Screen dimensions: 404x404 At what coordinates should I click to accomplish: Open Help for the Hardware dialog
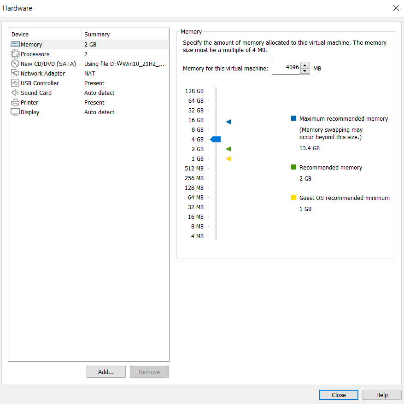[382, 395]
